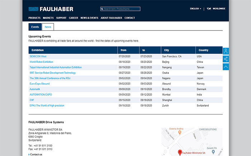The height and width of the screenshot is (156, 251).
Task: Click the Switzerland country cell
Action: (x=203, y=105)
